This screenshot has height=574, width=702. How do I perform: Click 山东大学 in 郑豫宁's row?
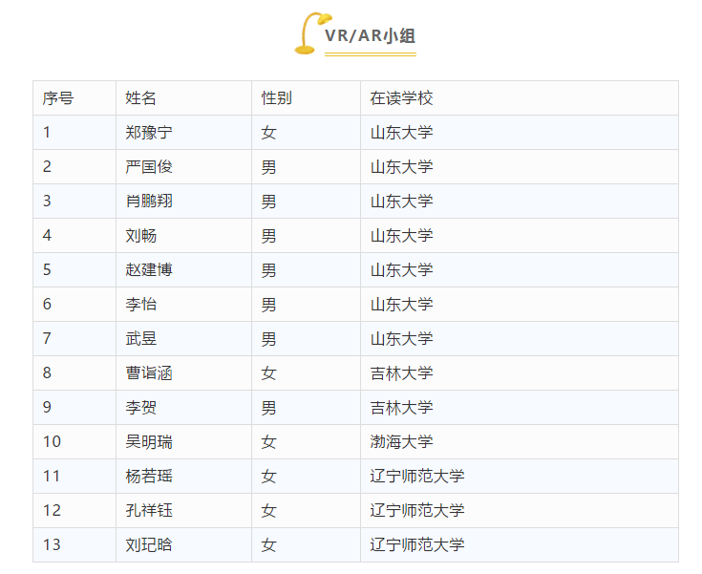pos(401,133)
